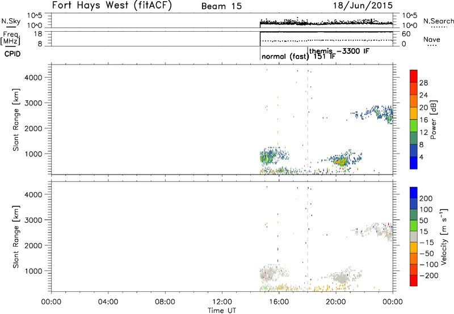454x314 pixels.
Task: Click the '60' right tick of Nave panel
Action: pos(406,34)
